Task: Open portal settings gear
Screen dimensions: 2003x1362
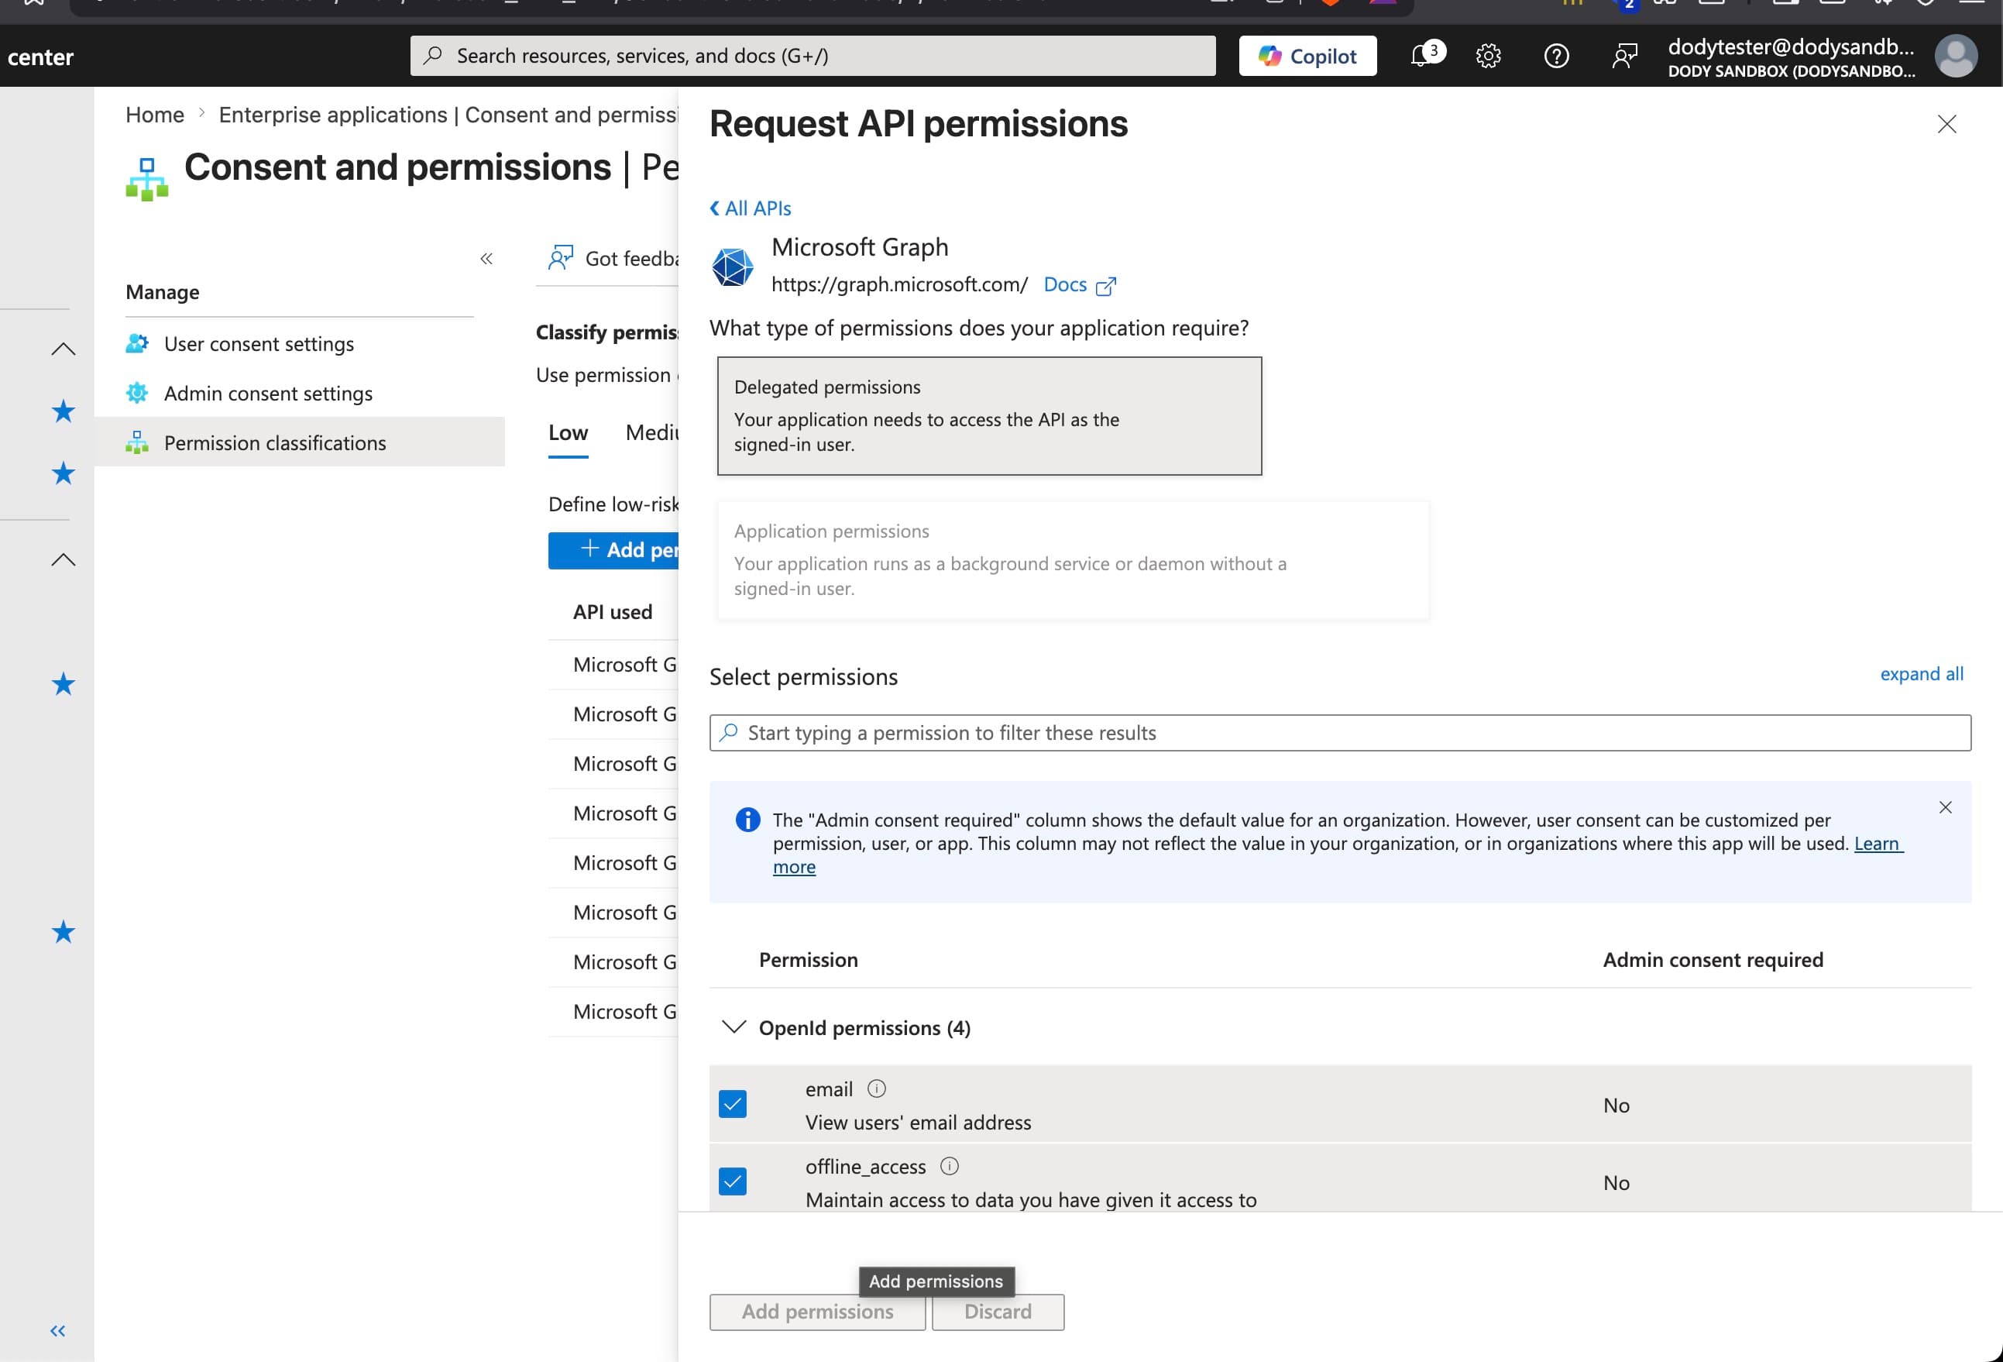Action: (1489, 56)
